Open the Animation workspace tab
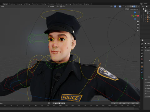Screen dimensions: 150x112 pos(51,4)
